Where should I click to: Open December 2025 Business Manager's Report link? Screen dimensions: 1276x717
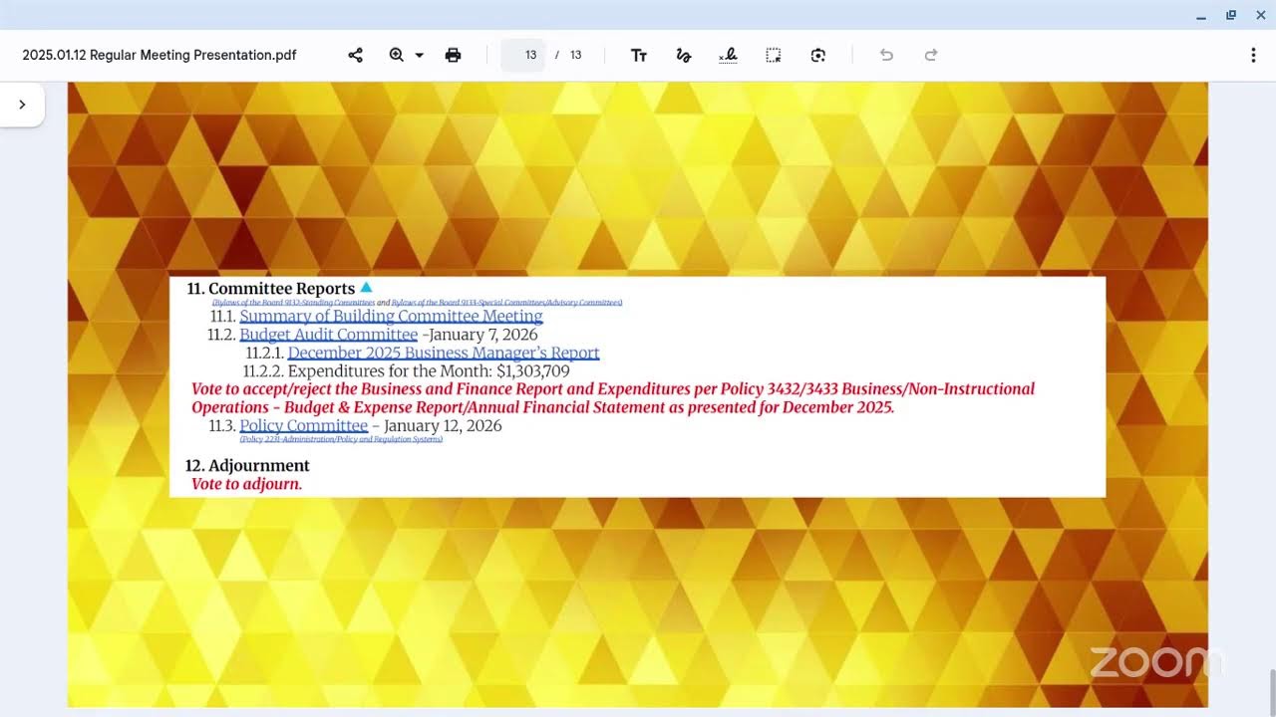coord(444,353)
